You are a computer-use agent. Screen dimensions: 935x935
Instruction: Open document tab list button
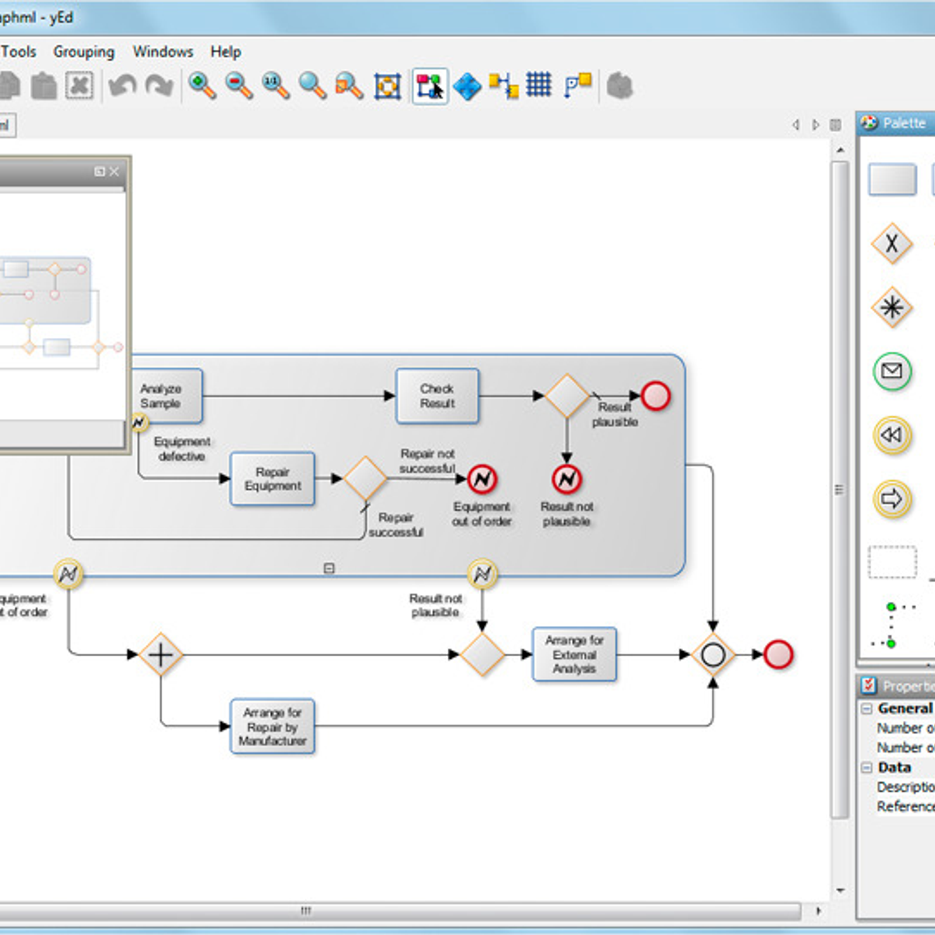[836, 124]
